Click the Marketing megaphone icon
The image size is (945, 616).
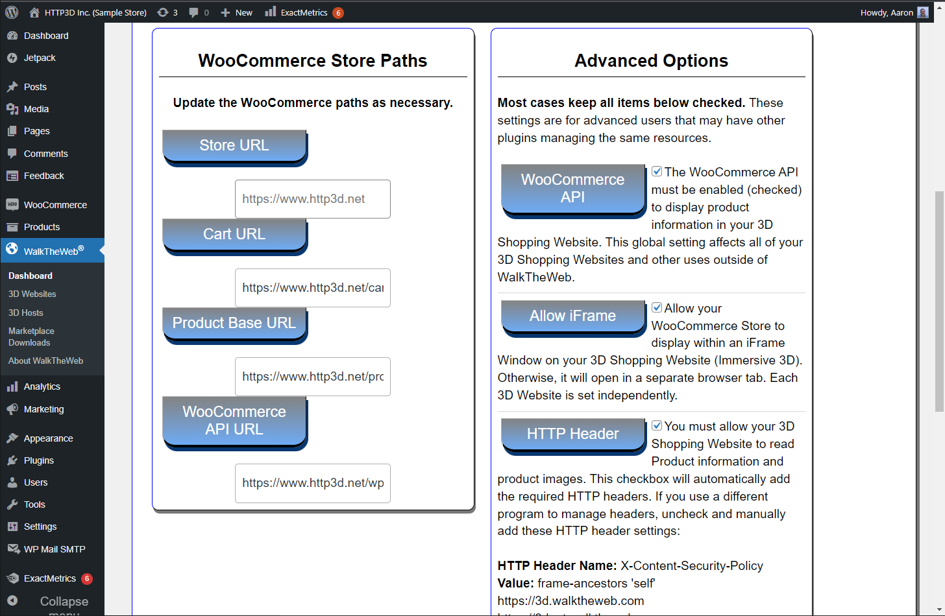pos(12,409)
